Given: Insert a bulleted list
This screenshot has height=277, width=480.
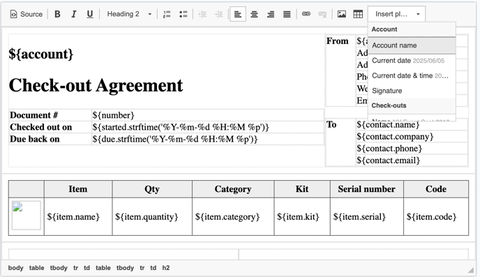Looking at the screenshot, I should [x=183, y=14].
